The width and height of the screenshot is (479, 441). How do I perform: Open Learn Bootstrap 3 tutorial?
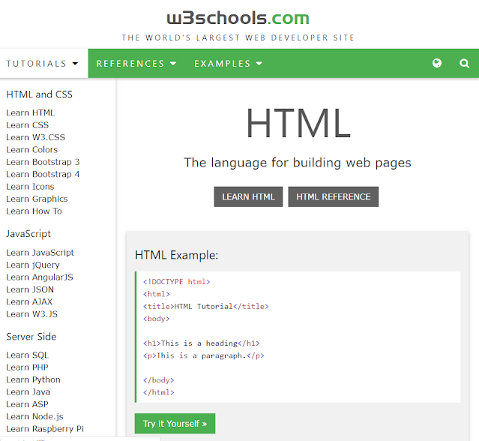(x=43, y=162)
